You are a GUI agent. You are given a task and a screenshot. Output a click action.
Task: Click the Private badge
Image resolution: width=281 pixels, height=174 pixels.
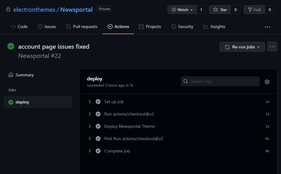click(104, 9)
